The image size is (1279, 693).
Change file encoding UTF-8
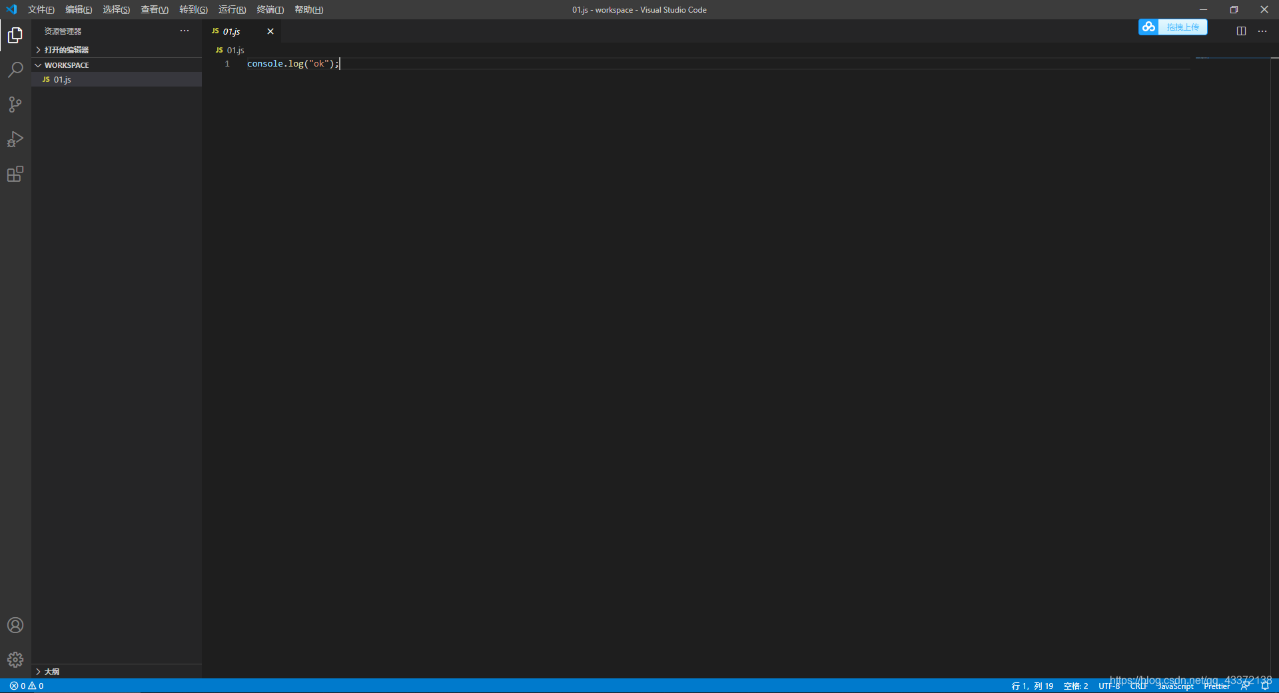point(1109,686)
